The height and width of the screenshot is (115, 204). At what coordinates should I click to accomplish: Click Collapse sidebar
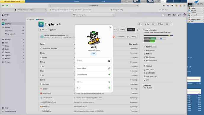pos(9,111)
